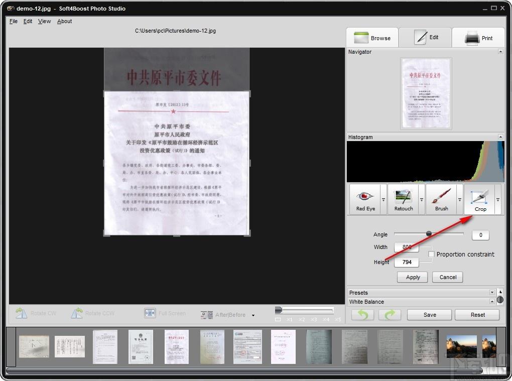512x381 pixels.
Task: Open the Red Eye tool dropdown arrow
Action: click(x=383, y=199)
